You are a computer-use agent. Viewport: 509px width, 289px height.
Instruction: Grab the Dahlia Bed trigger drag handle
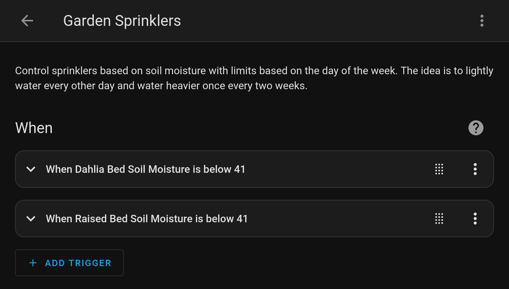[439, 169]
